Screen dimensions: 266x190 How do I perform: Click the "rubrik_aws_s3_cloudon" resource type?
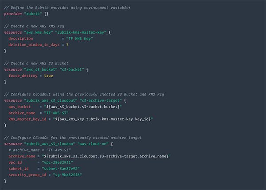click(x=50, y=144)
